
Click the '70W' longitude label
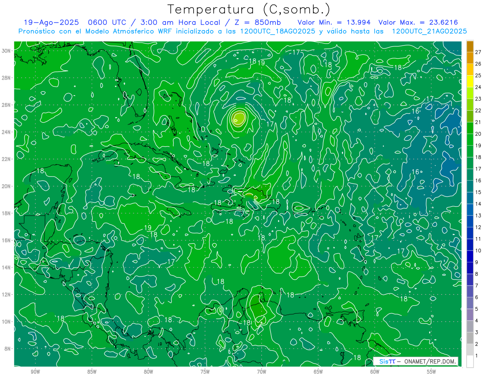pos(262,372)
